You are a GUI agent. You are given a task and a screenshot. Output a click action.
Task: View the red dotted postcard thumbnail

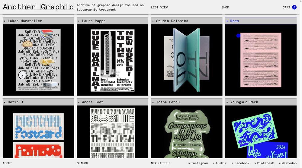point(38,150)
